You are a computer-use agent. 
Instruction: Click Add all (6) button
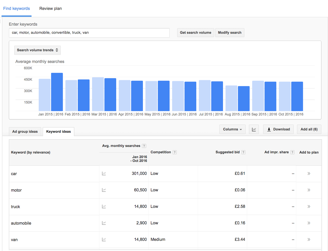(309, 129)
